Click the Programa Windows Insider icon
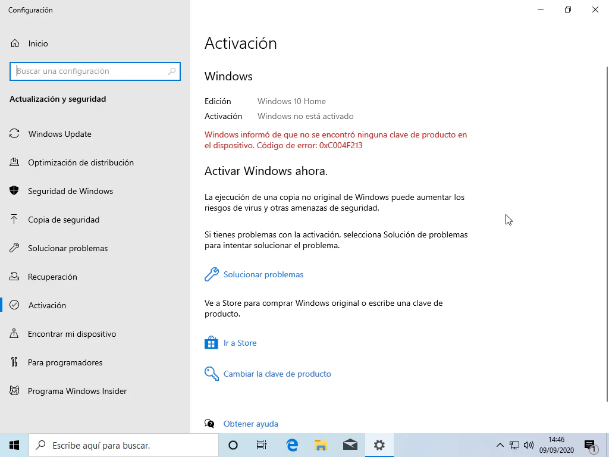 tap(14, 391)
